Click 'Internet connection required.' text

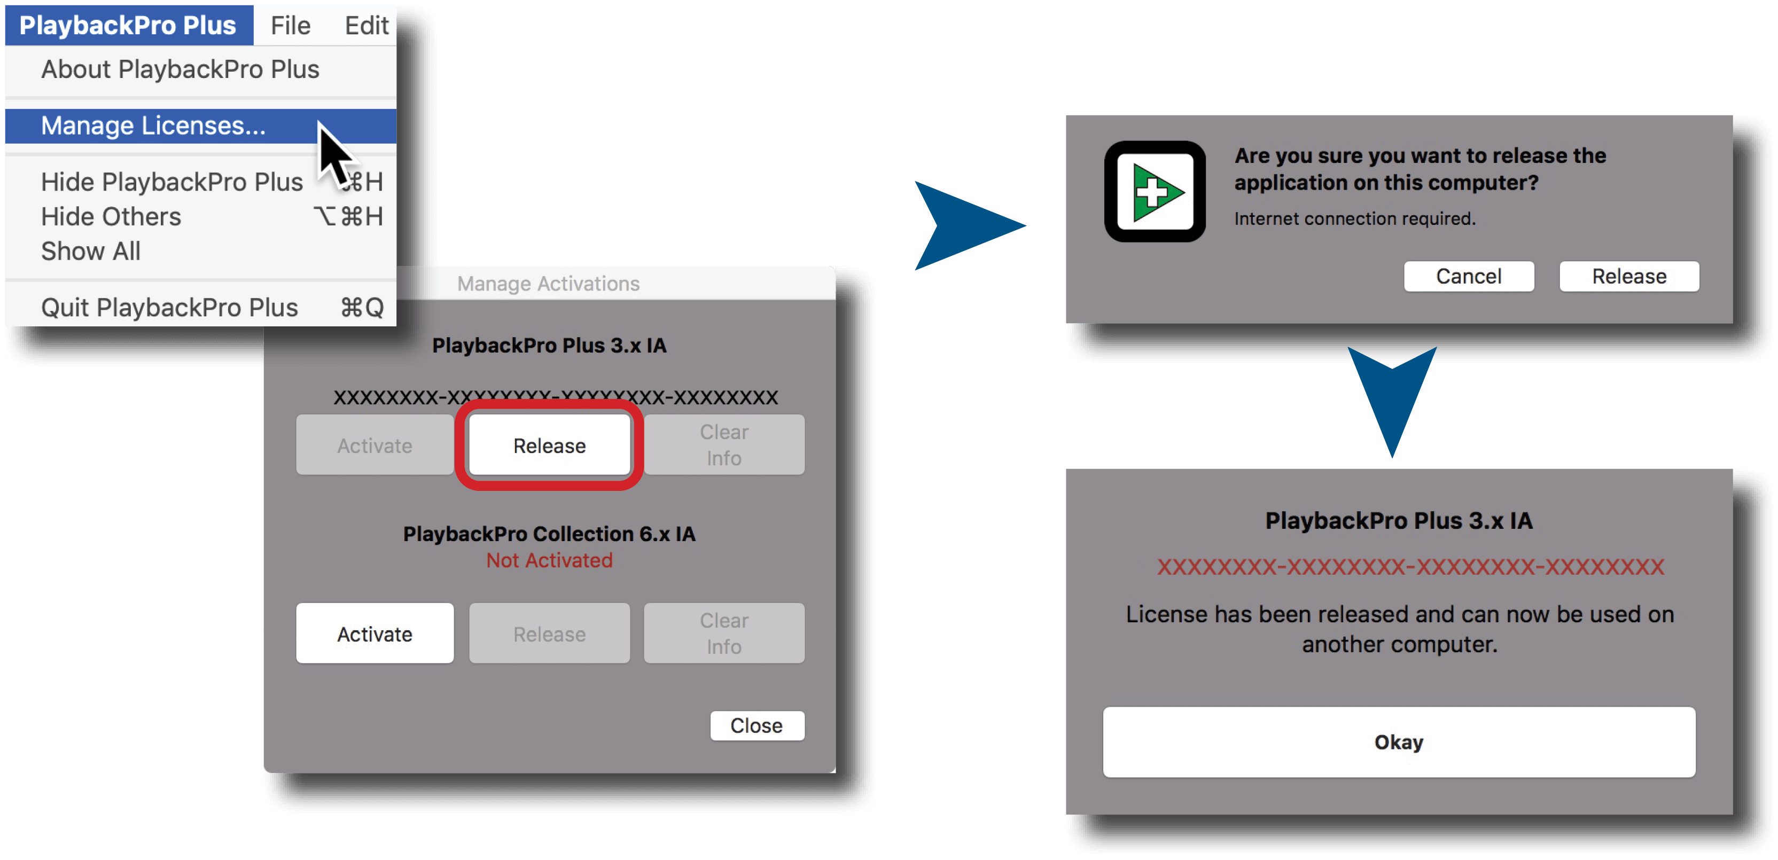(x=1355, y=218)
